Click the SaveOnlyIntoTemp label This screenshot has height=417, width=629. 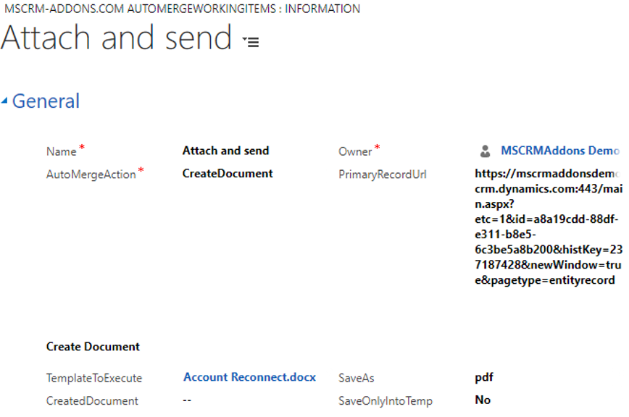(x=385, y=401)
